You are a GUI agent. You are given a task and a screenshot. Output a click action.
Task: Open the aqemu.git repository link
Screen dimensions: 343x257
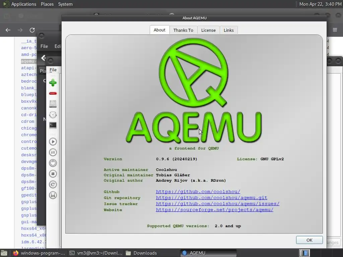click(212, 198)
